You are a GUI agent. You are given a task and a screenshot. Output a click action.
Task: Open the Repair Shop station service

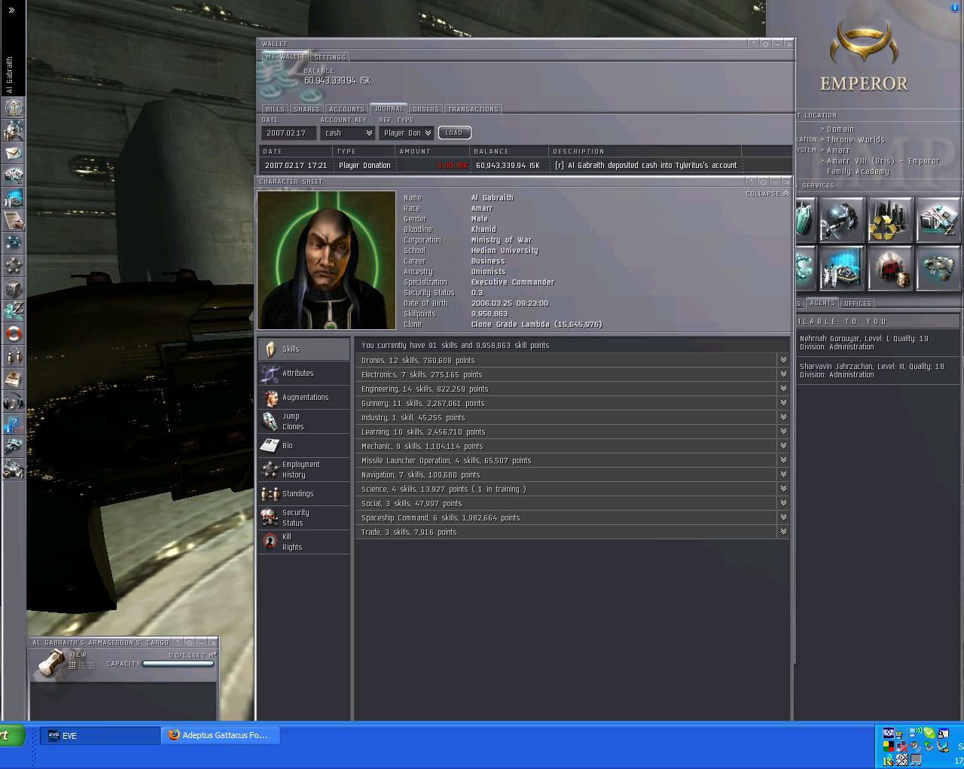pyautogui.click(x=842, y=220)
